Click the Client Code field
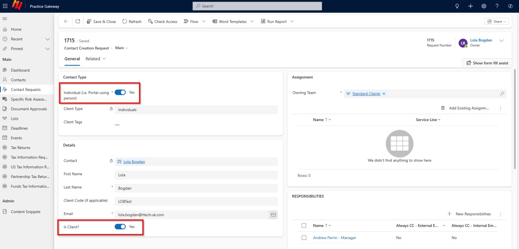 196,202
